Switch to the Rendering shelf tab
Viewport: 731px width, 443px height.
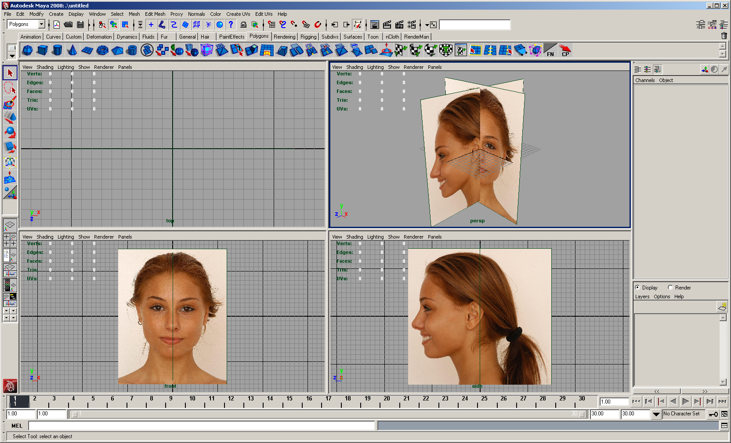[x=284, y=37]
